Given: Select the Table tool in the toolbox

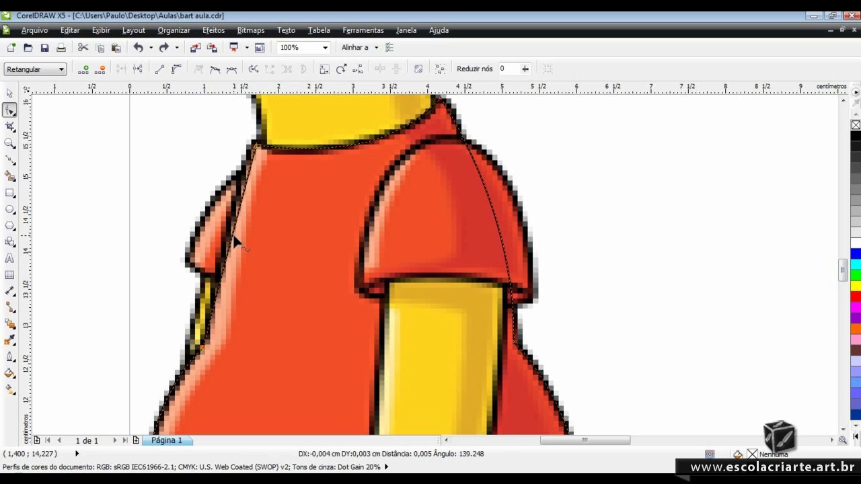Looking at the screenshot, I should coord(9,275).
